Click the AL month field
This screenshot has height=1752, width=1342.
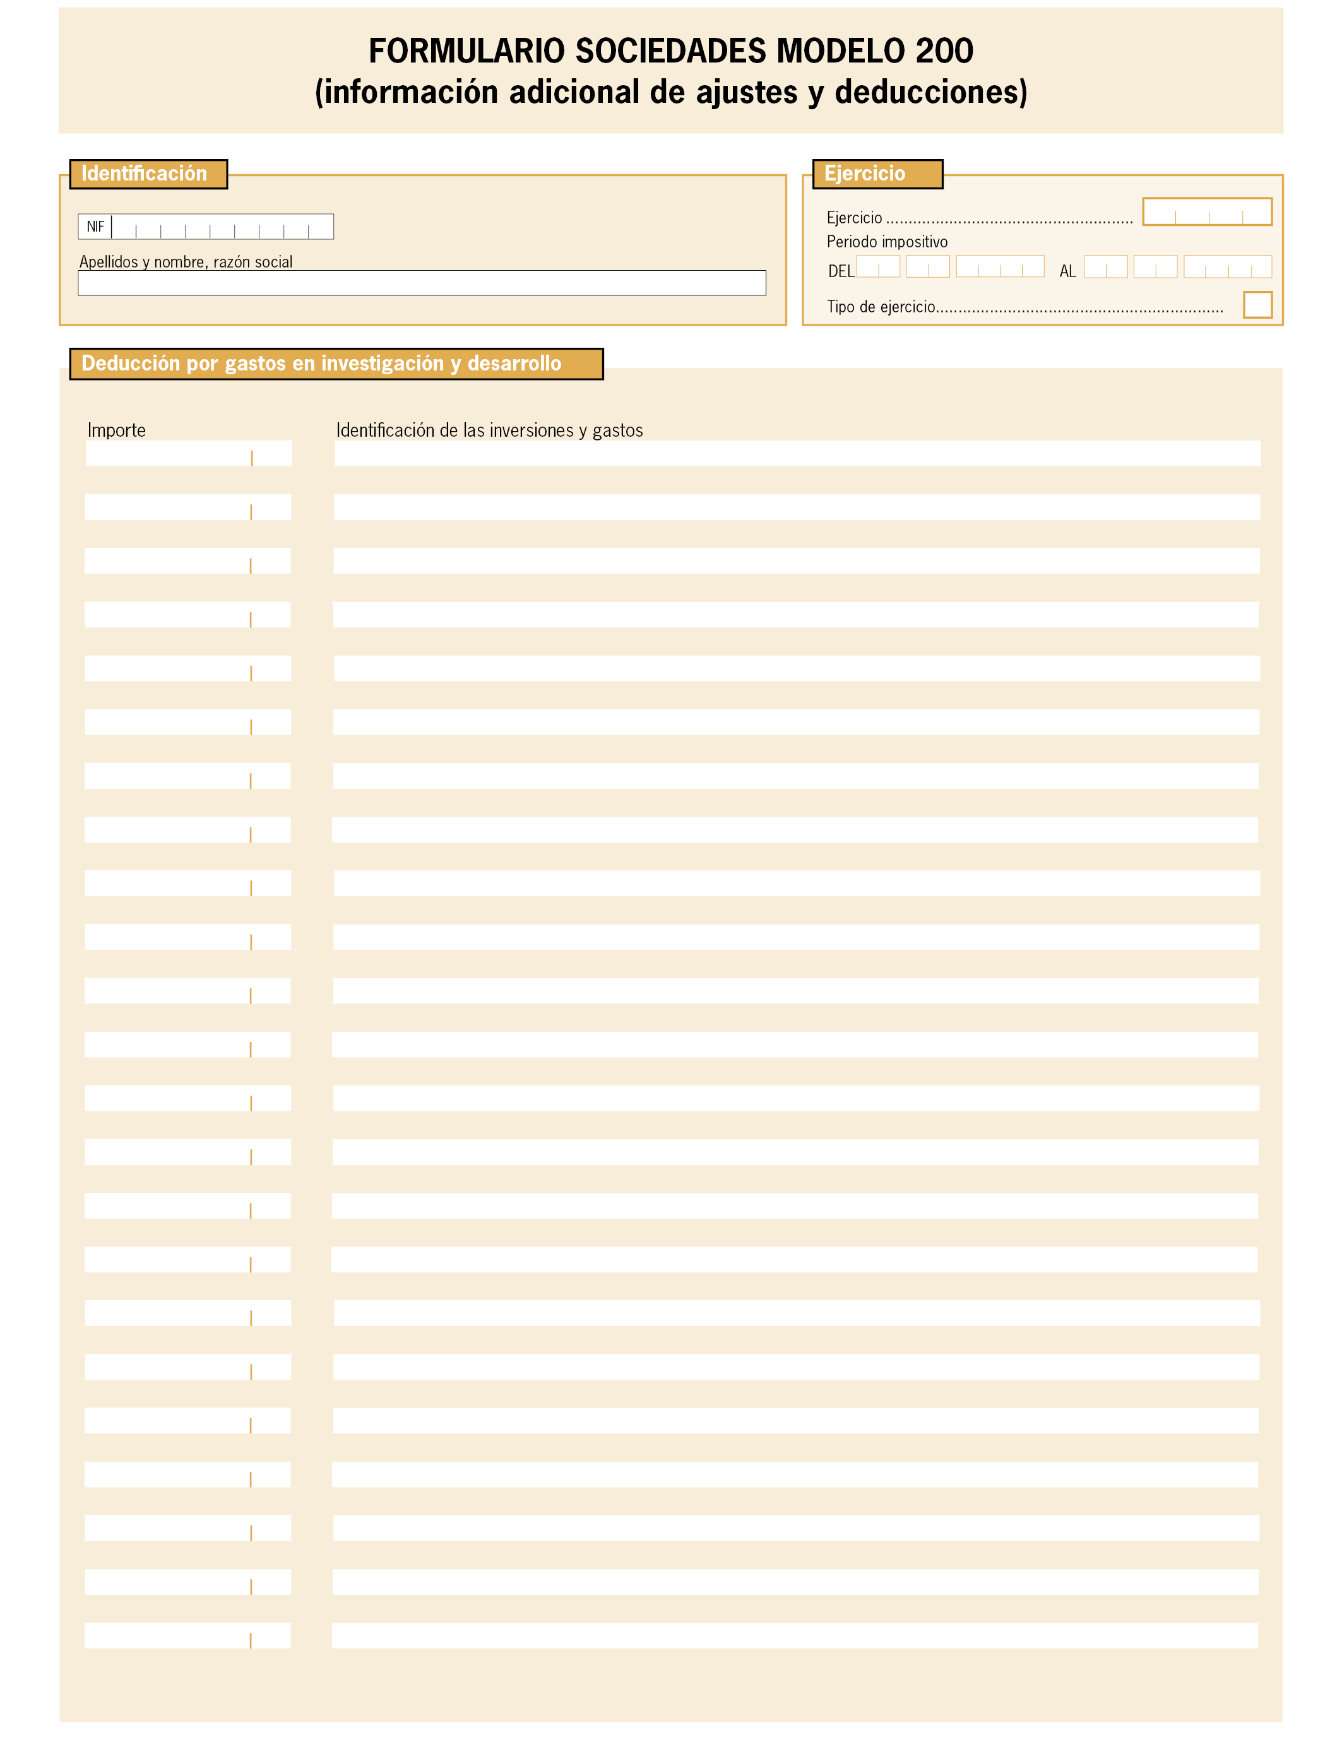[1155, 266]
